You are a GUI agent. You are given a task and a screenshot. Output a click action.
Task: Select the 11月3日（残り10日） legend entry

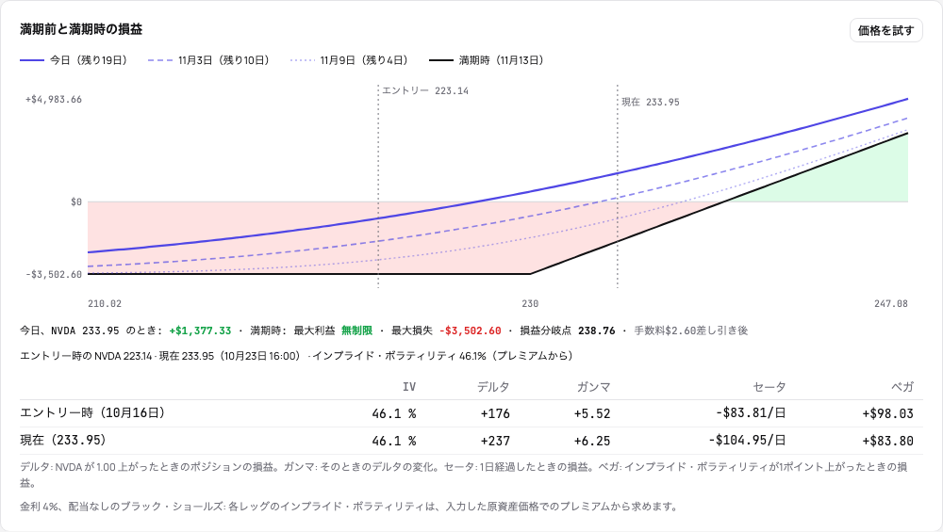point(208,60)
